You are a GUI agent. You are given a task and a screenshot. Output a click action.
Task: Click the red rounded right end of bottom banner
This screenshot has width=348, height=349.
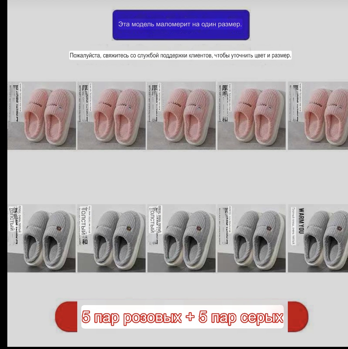pyautogui.click(x=298, y=316)
